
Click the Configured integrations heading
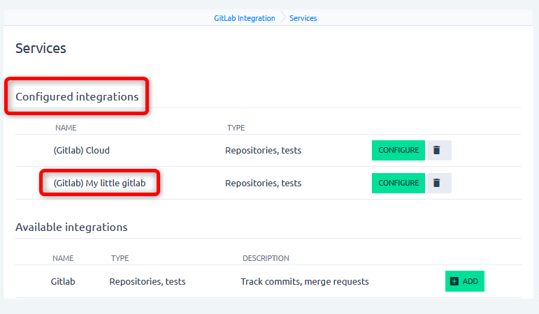[x=77, y=96]
